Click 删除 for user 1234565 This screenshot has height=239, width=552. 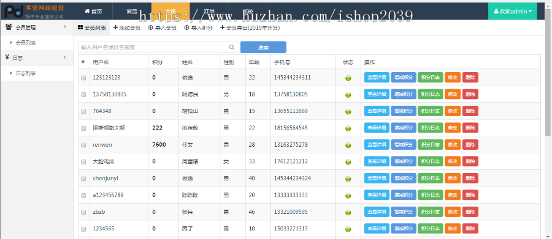tap(470, 229)
